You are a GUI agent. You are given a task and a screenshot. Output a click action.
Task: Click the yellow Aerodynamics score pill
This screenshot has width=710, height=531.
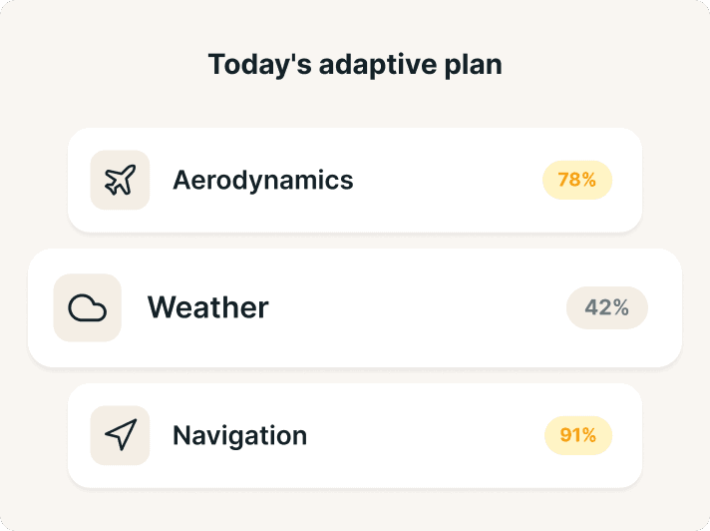pos(576,181)
